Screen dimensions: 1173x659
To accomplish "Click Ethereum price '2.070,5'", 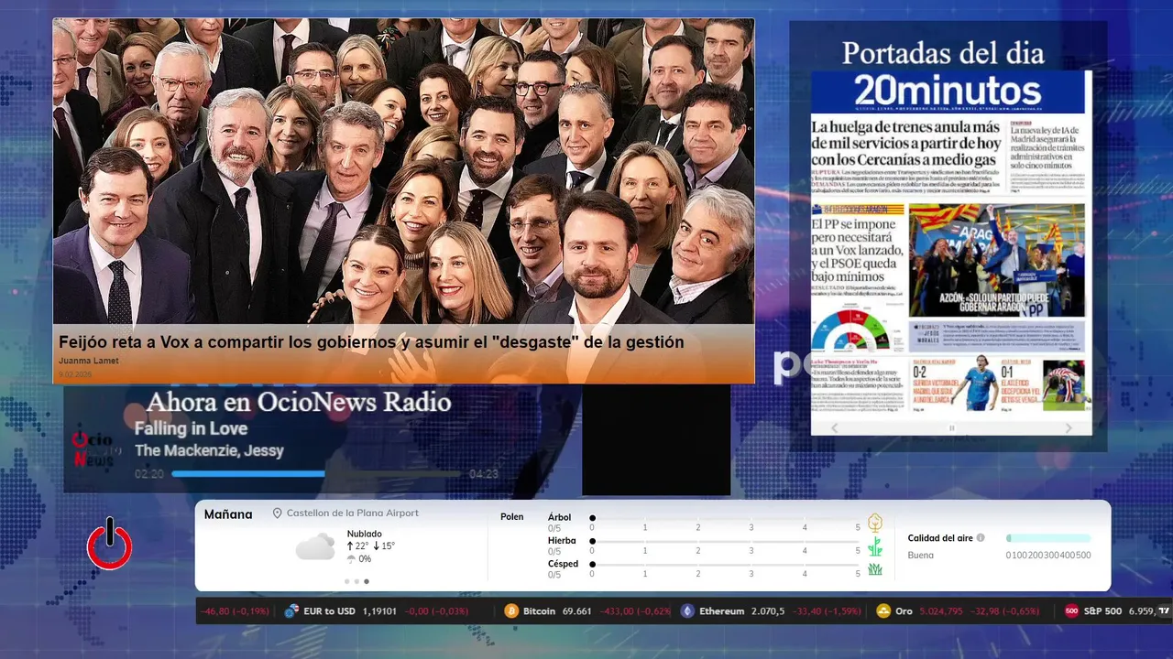I will [767, 611].
